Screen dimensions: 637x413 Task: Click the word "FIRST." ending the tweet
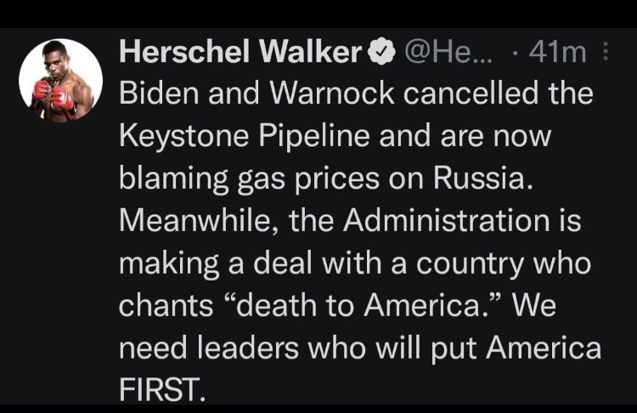point(161,388)
